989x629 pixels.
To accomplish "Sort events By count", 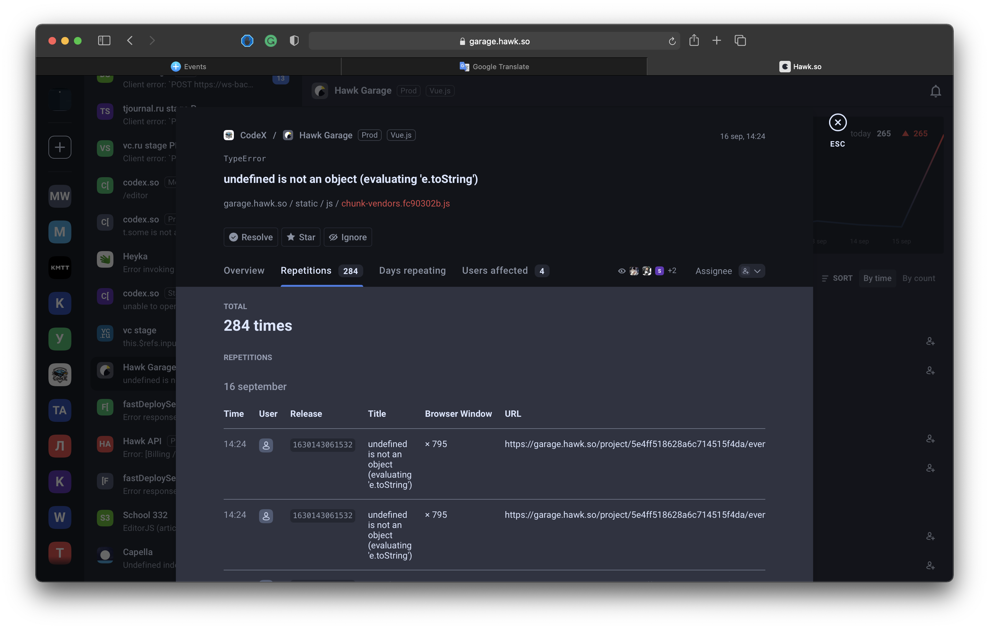I will click(x=918, y=278).
